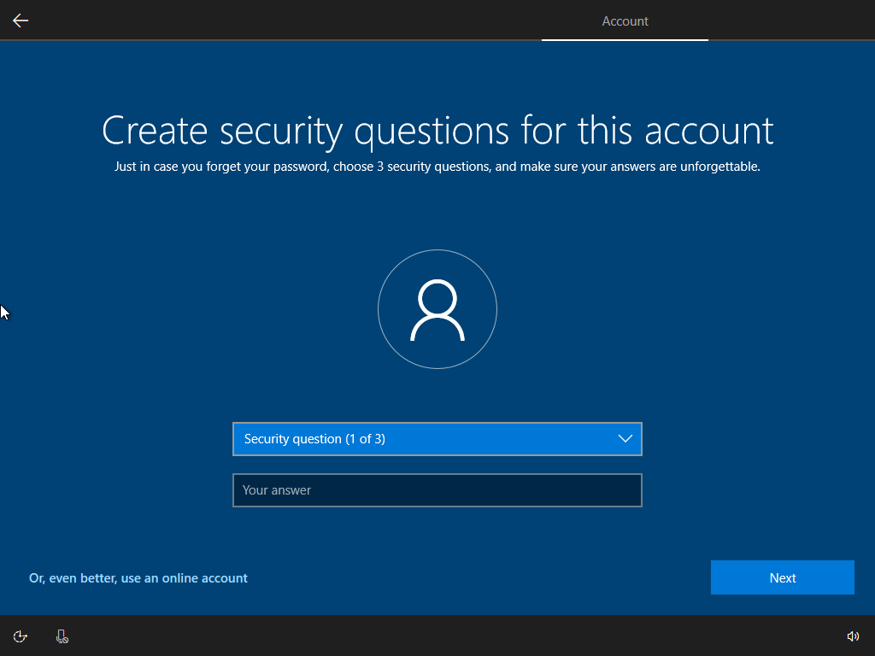Click the volume speaker icon
Image resolution: width=875 pixels, height=656 pixels.
click(x=852, y=636)
